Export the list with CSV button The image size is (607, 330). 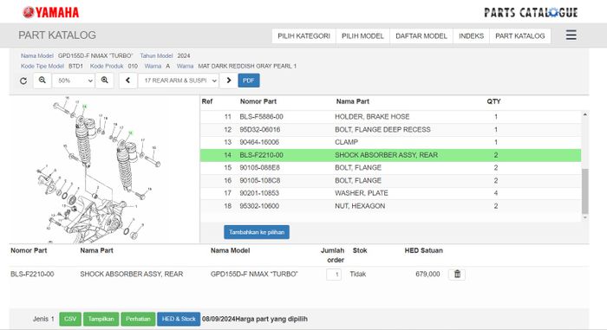click(70, 319)
